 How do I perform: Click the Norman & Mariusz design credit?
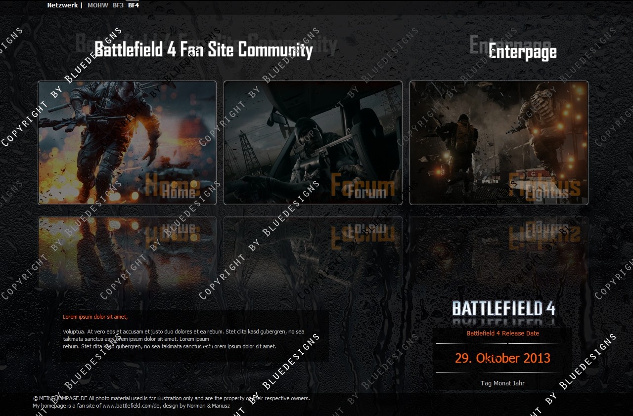click(208, 406)
